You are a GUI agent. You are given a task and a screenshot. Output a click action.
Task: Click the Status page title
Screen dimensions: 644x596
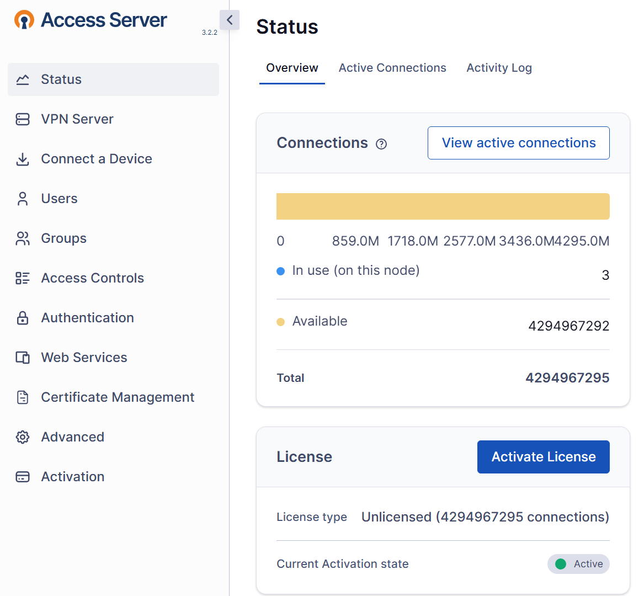tap(287, 26)
